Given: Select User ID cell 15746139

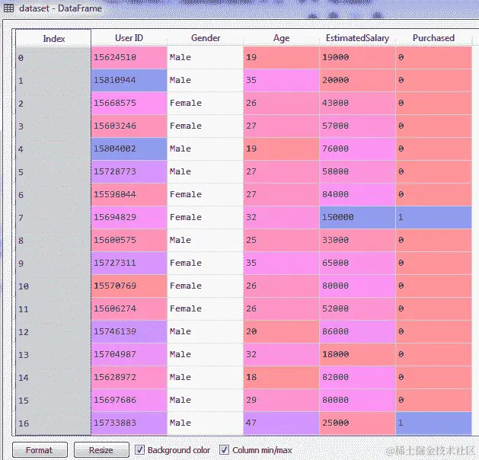Looking at the screenshot, I should pyautogui.click(x=129, y=332).
